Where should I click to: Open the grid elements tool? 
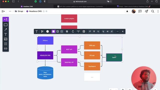[x=5, y=44]
